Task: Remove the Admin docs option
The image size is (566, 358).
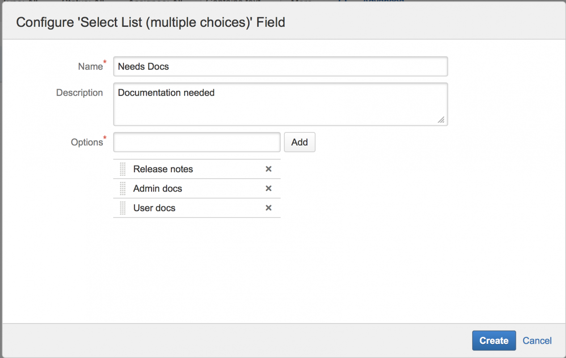Action: [269, 188]
